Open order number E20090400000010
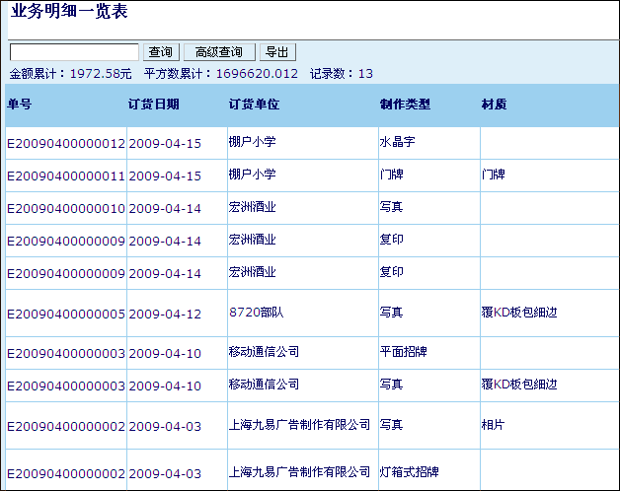 66,208
